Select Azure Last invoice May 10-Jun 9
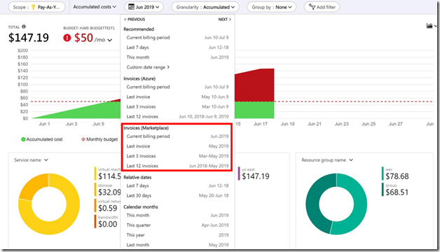Screen dimensions: 440x252 coord(177,97)
